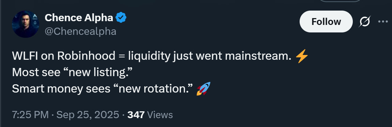
Task: Click the lightning bolt emoji
Action: [x=302, y=56]
